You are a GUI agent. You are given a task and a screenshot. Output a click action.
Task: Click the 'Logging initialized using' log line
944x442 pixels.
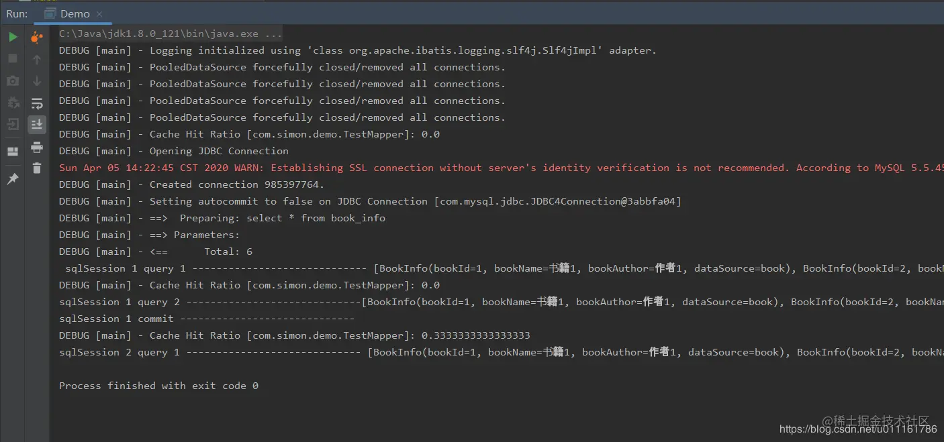click(358, 50)
